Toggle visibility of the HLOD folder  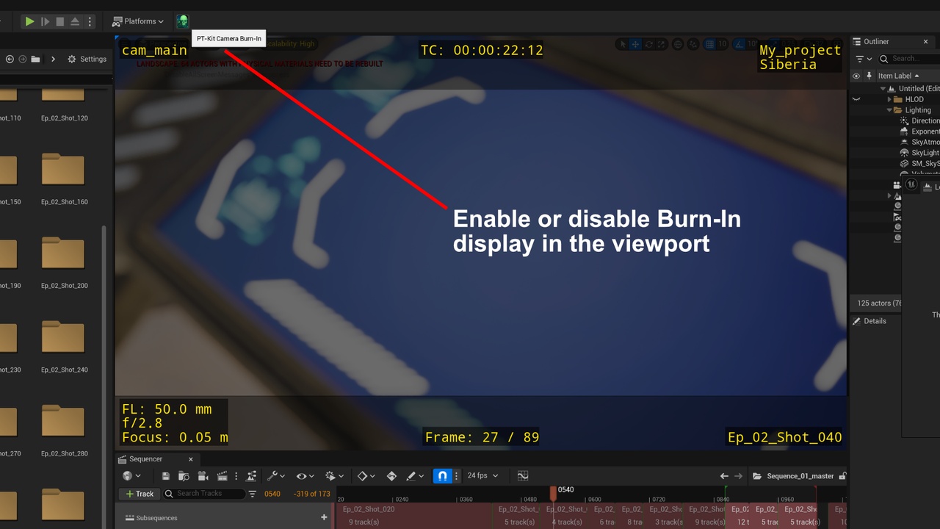[x=856, y=99]
